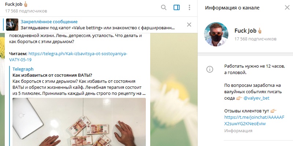Open the money and laptop preview photo

point(79,122)
